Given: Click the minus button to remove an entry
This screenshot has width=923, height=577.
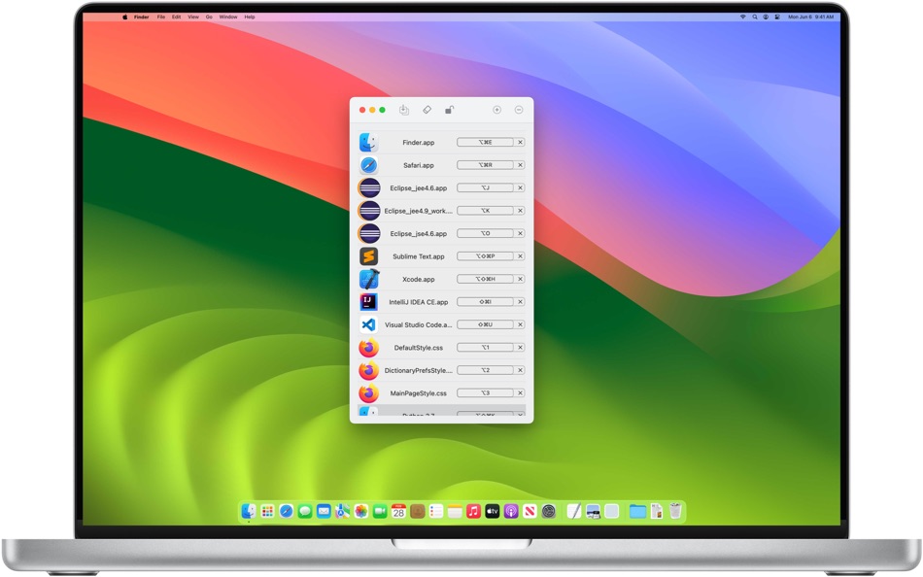Looking at the screenshot, I should point(519,110).
